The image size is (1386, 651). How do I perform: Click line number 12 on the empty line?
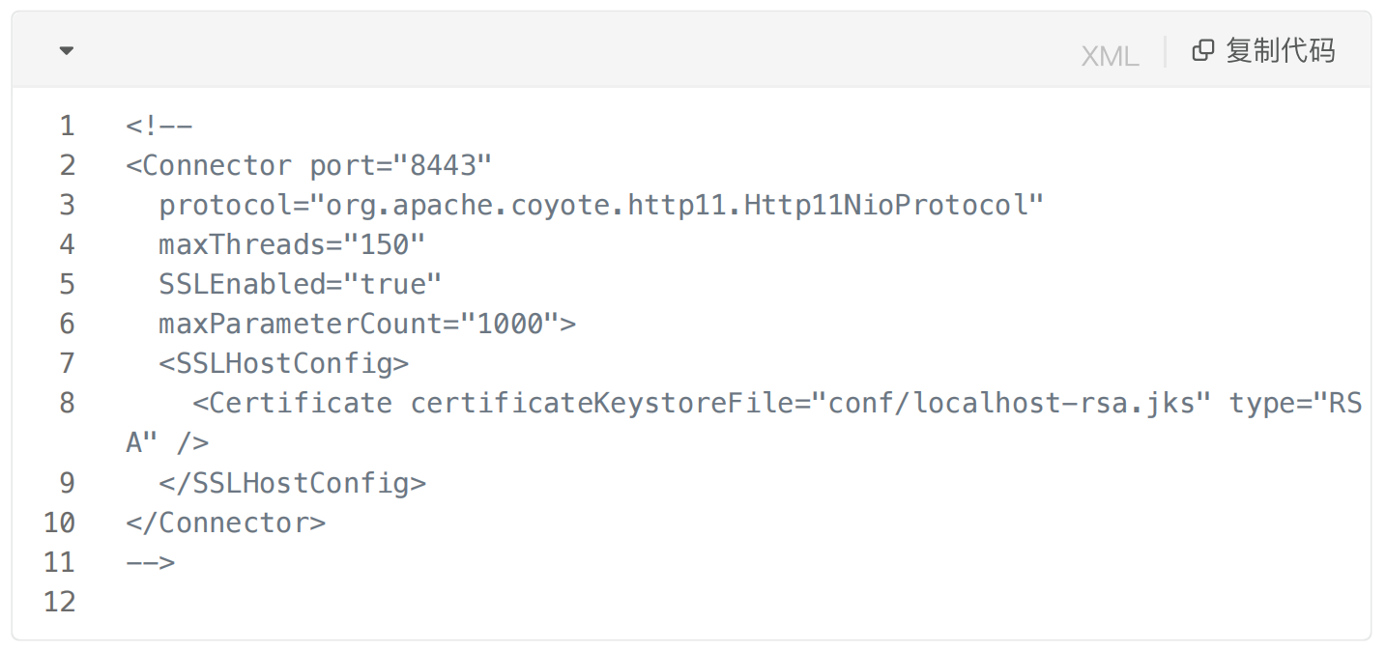point(59,602)
